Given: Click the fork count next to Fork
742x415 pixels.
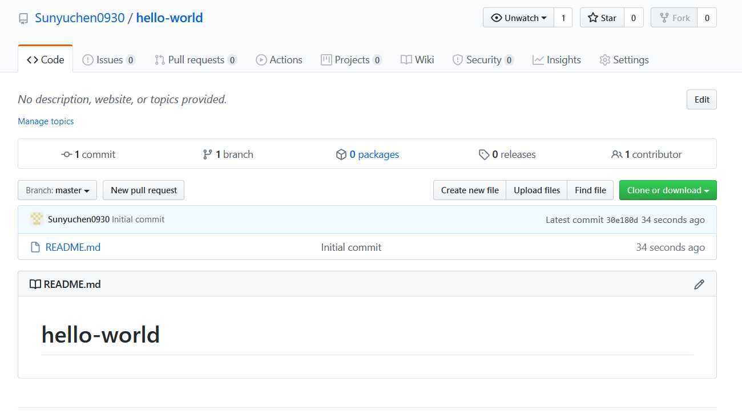Looking at the screenshot, I should pos(707,18).
